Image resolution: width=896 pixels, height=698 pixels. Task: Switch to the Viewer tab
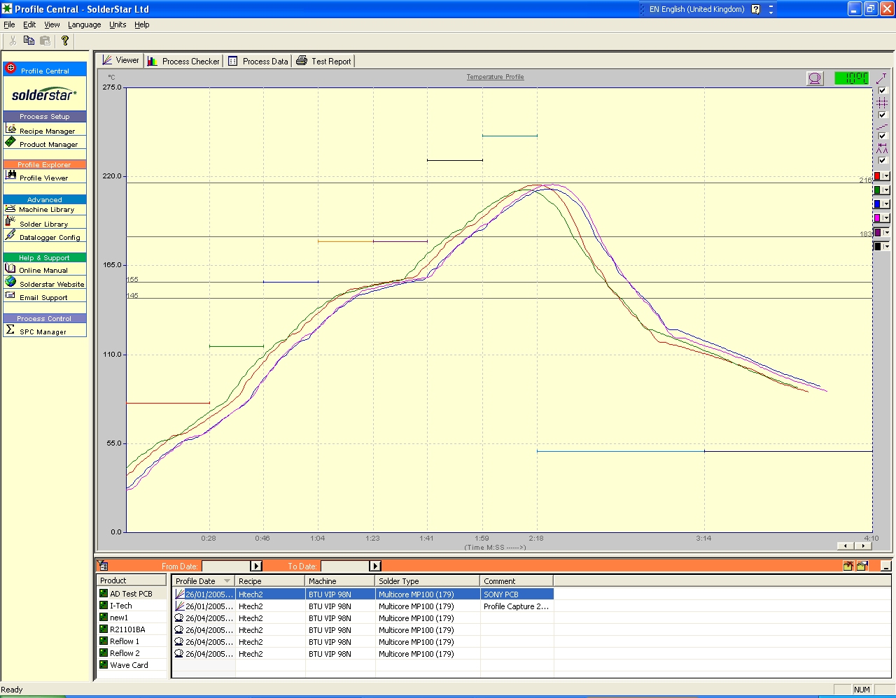120,61
